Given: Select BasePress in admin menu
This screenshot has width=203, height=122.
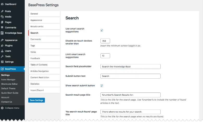Looking at the screenshot, I should pyautogui.click(x=12, y=69).
